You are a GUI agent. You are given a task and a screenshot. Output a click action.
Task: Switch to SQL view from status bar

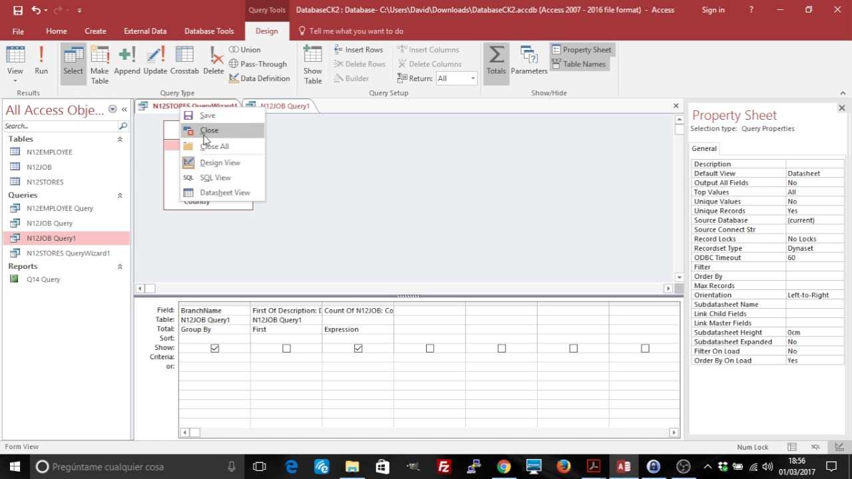pyautogui.click(x=815, y=447)
